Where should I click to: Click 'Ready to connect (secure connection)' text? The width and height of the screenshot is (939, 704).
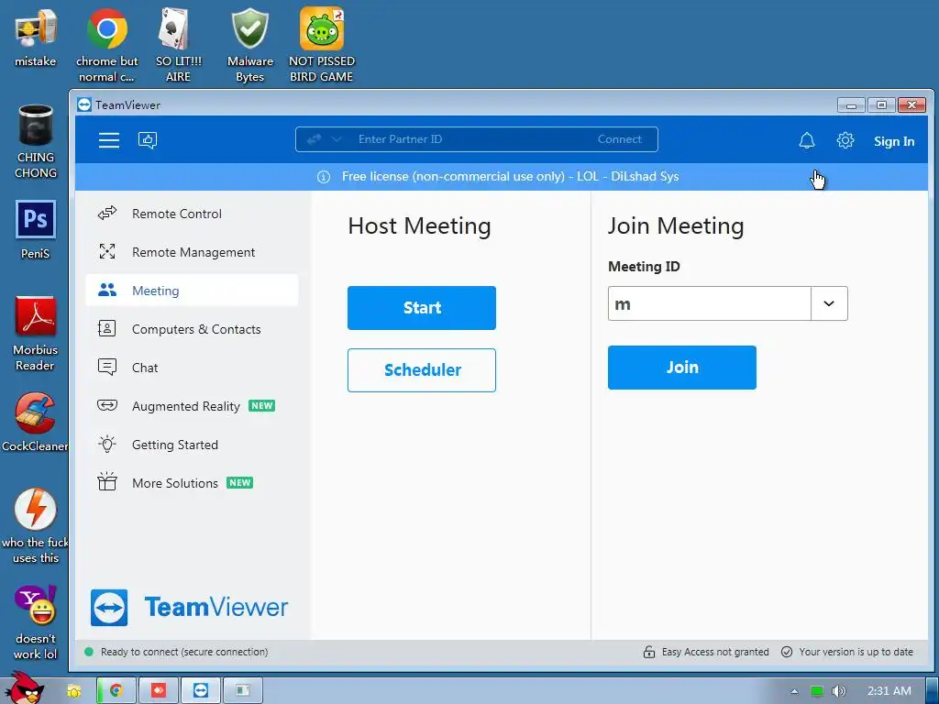pyautogui.click(x=184, y=652)
